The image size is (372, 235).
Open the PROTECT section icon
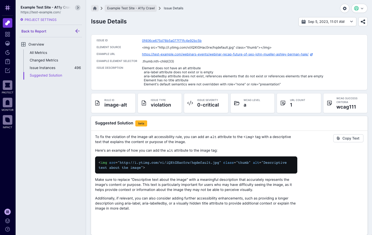[8, 85]
